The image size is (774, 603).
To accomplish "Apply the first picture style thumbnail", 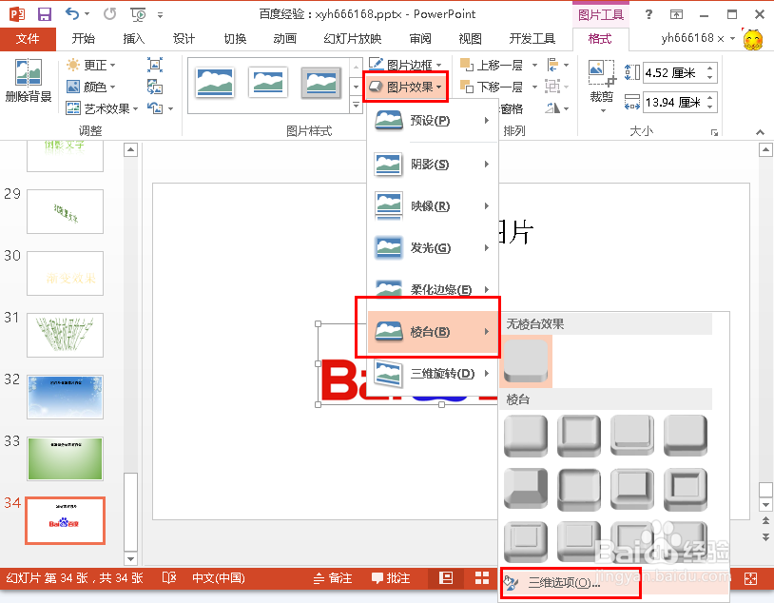I will pyautogui.click(x=214, y=83).
